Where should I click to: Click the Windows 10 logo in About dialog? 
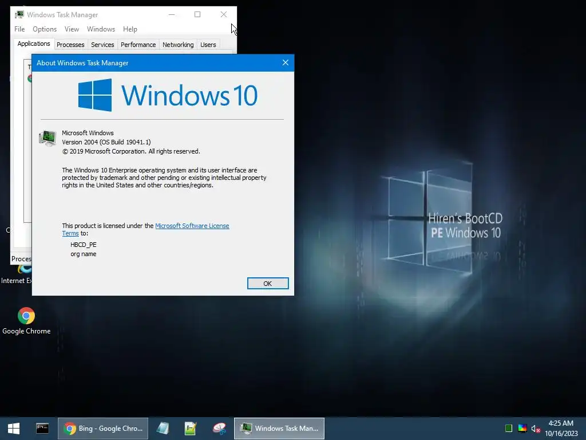click(x=168, y=95)
